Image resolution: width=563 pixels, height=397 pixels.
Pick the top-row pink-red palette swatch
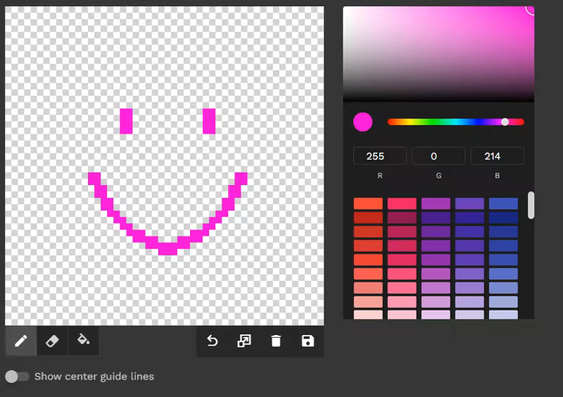click(402, 203)
